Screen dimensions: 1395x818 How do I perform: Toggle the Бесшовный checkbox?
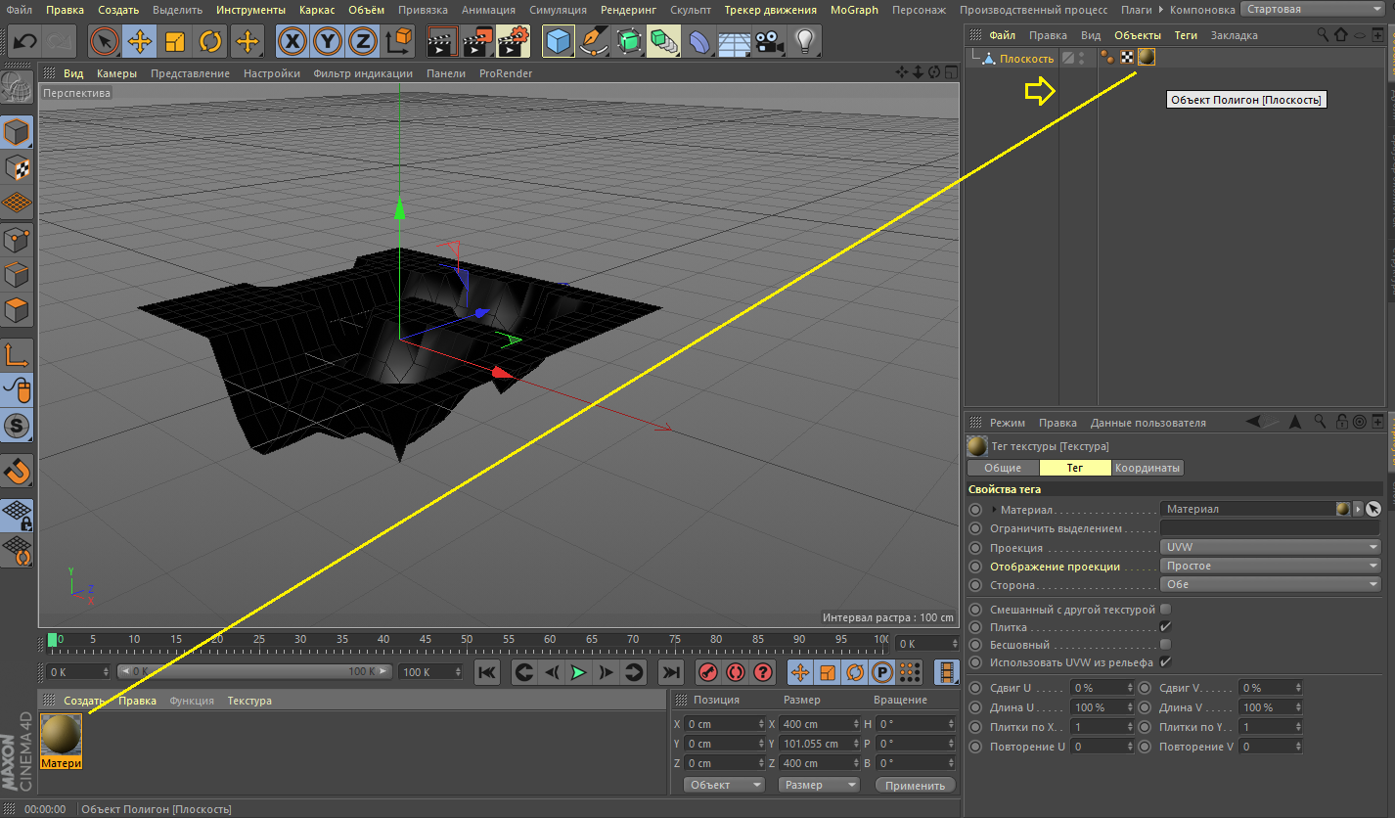pyautogui.click(x=1165, y=645)
